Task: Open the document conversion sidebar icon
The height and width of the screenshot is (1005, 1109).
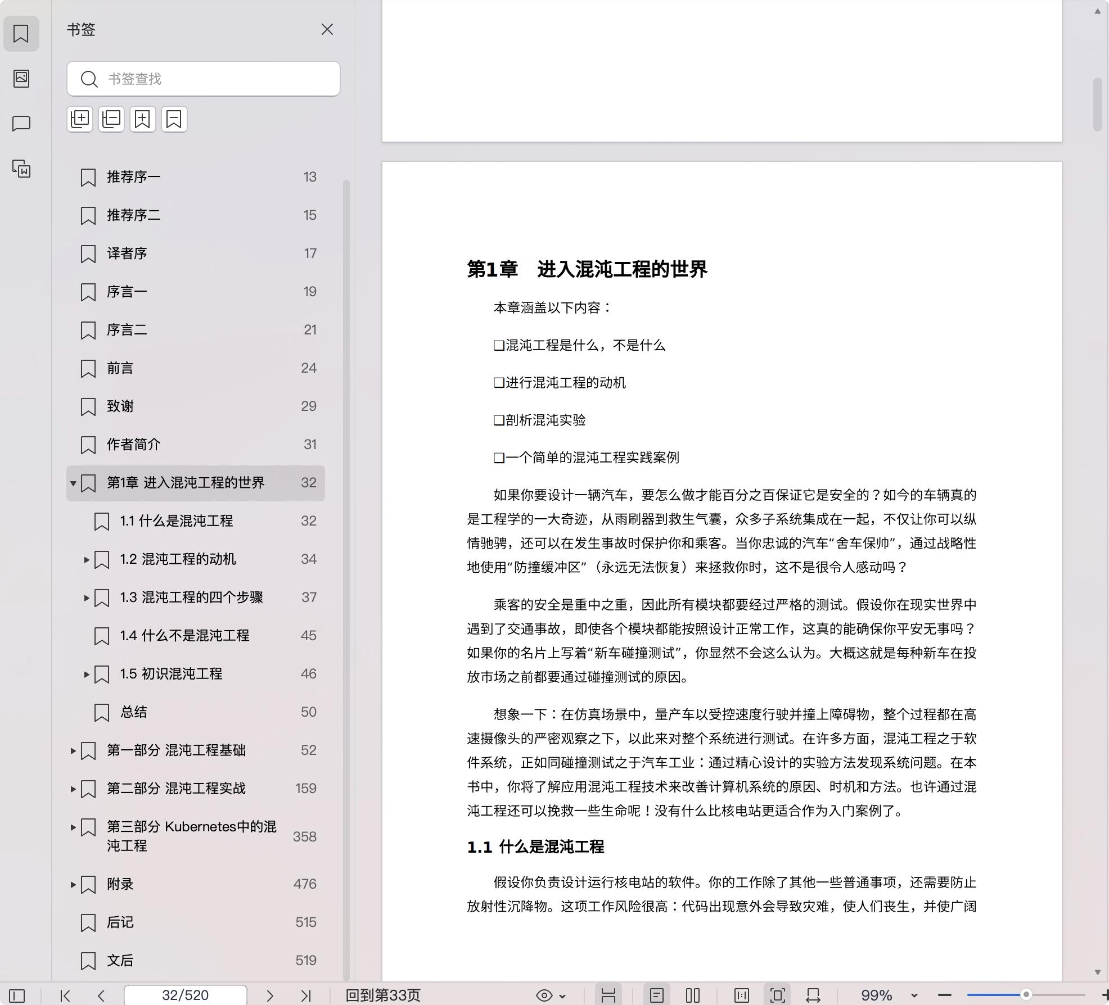Action: pos(21,169)
